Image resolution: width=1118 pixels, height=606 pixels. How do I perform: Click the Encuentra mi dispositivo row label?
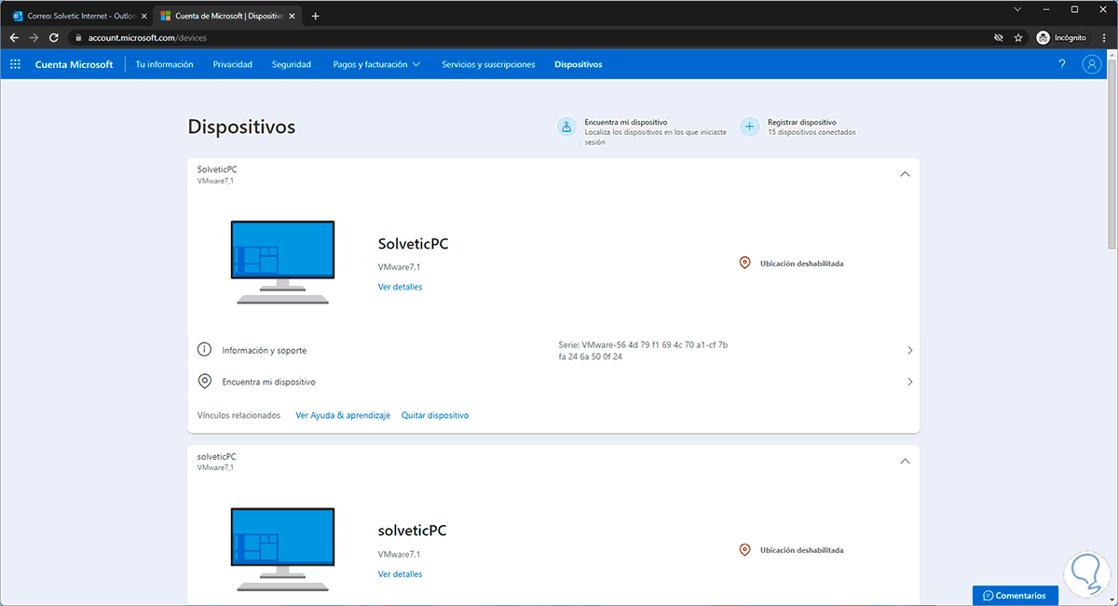coord(268,382)
